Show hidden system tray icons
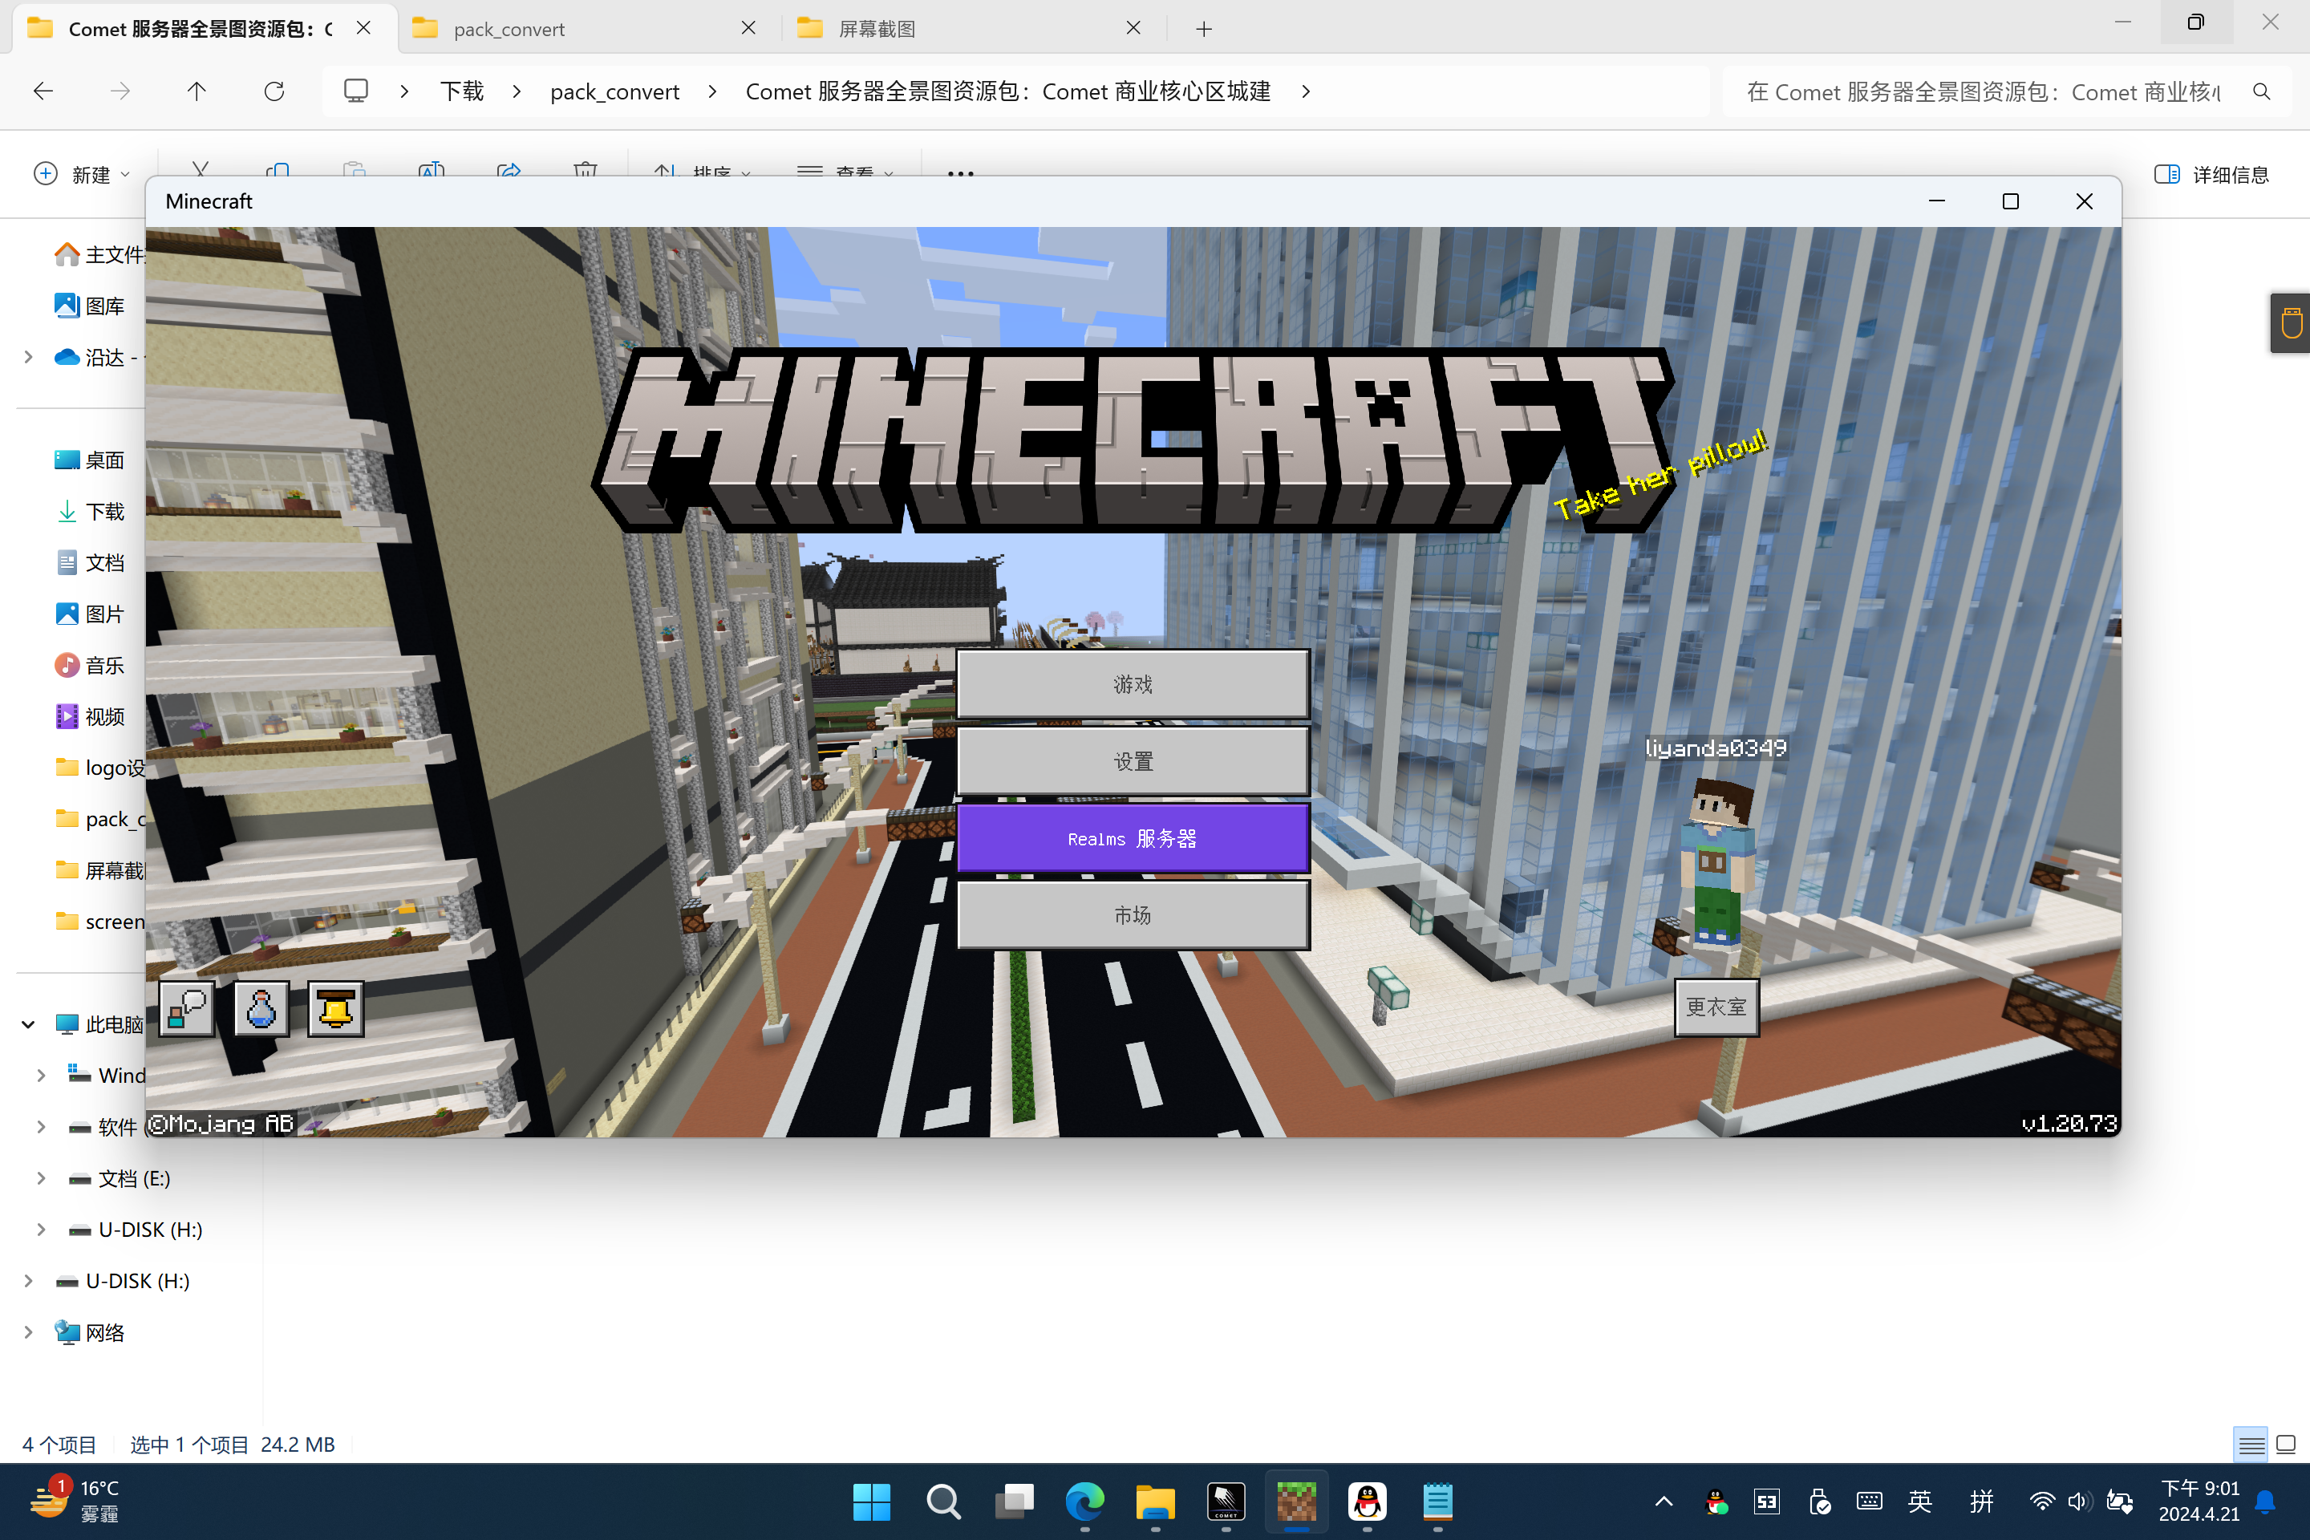Image resolution: width=2310 pixels, height=1540 pixels. pos(1664,1501)
